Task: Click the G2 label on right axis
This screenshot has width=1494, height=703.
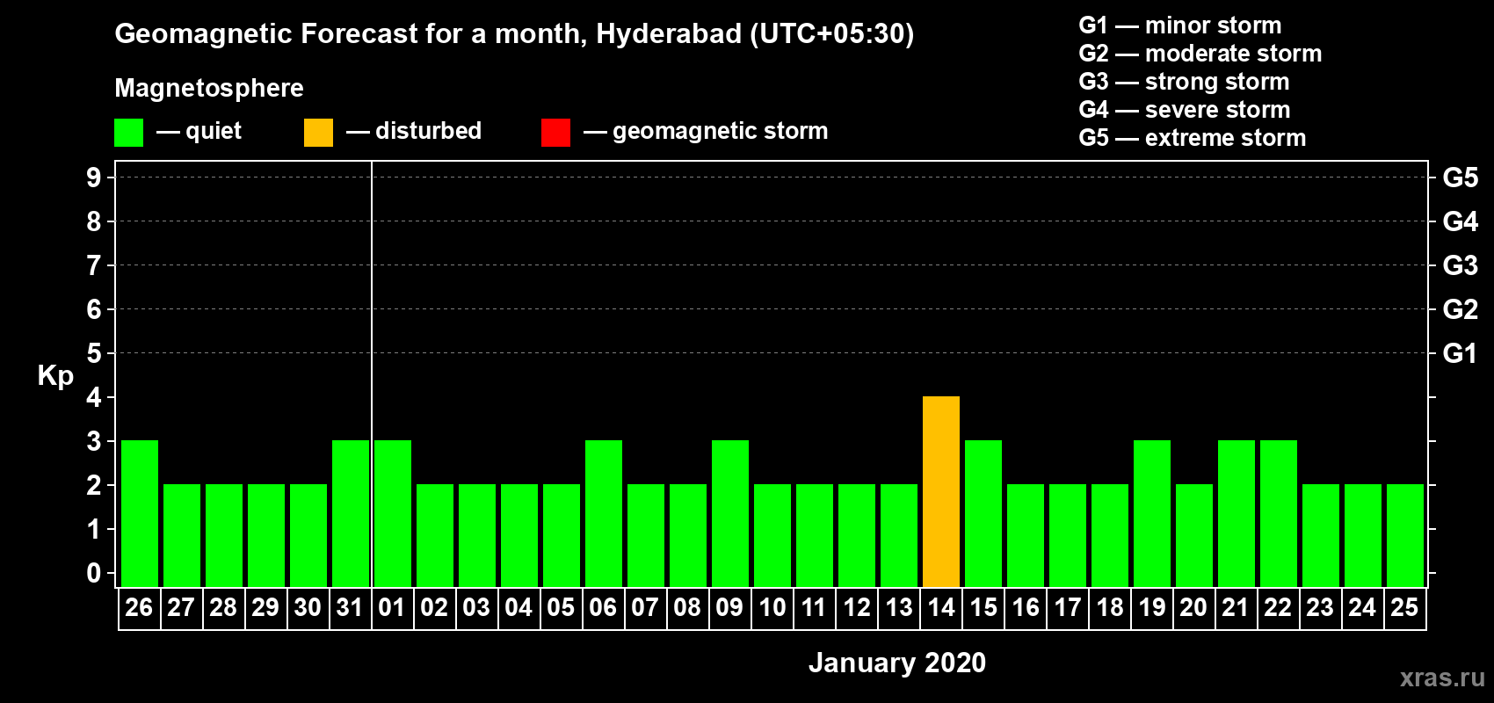Action: [x=1461, y=309]
